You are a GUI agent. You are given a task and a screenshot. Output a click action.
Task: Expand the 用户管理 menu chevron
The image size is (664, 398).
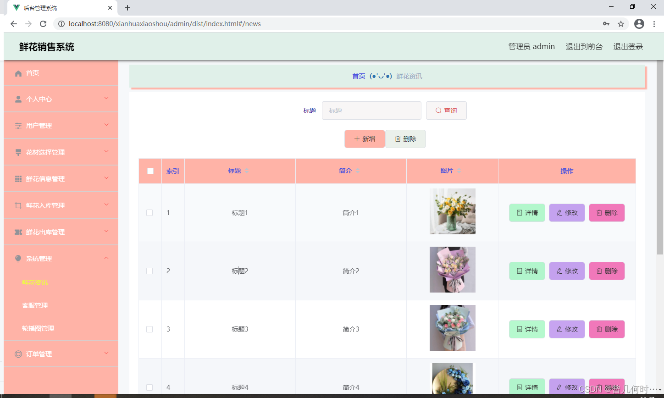coord(106,125)
